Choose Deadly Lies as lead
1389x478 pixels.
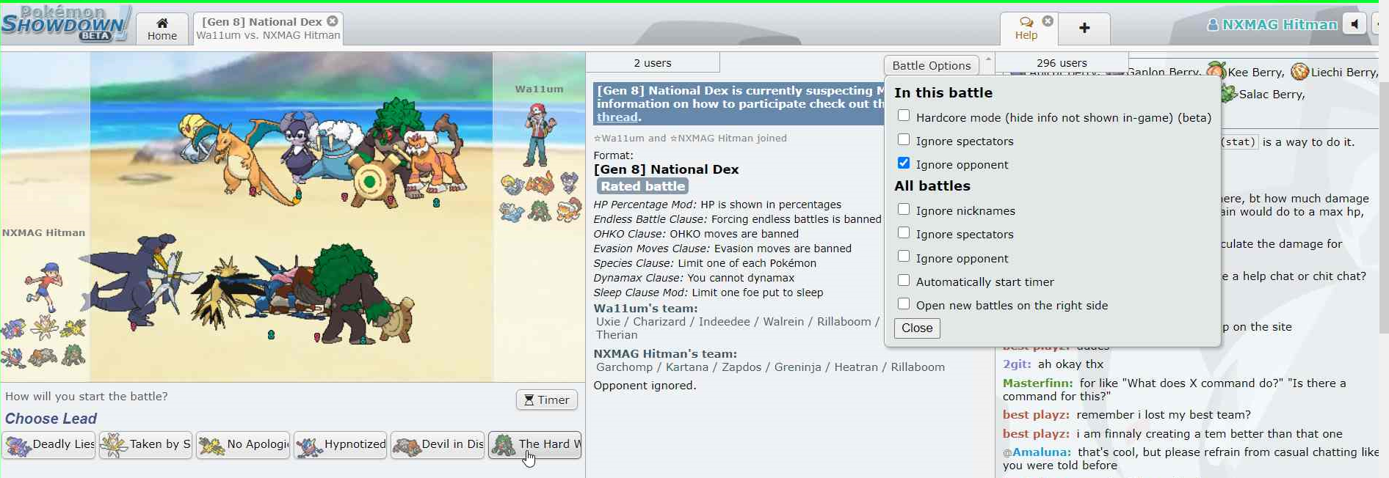pyautogui.click(x=49, y=445)
